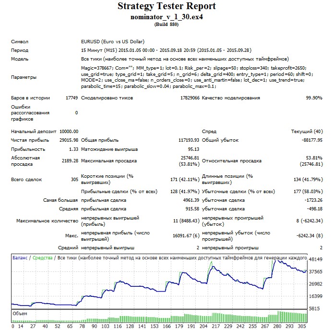
Task: Click the initial deposit value 10000.00
Action: (x=69, y=132)
